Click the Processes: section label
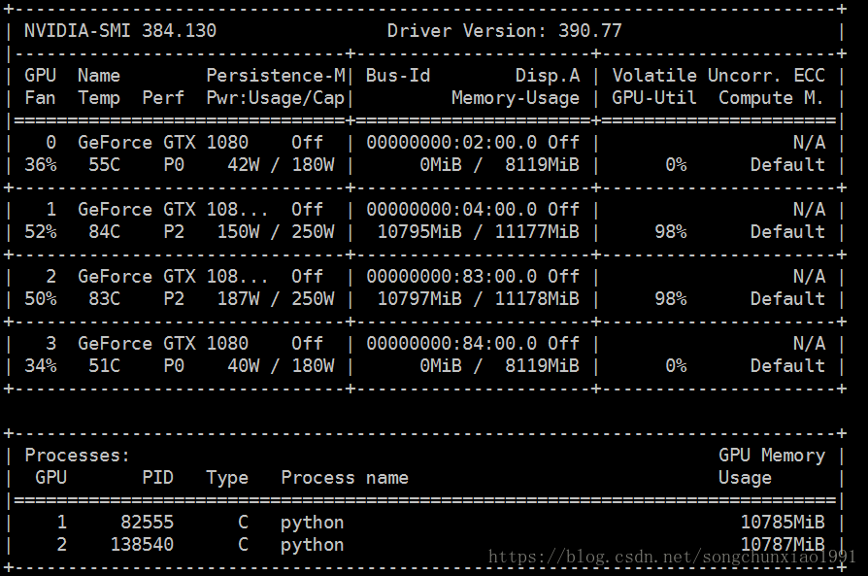This screenshot has width=868, height=576. click(x=77, y=456)
